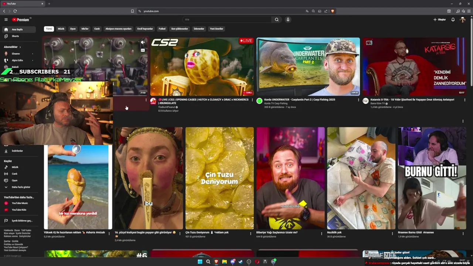Select the Oyun filter chip
This screenshot has height=266, width=473.
tap(73, 29)
